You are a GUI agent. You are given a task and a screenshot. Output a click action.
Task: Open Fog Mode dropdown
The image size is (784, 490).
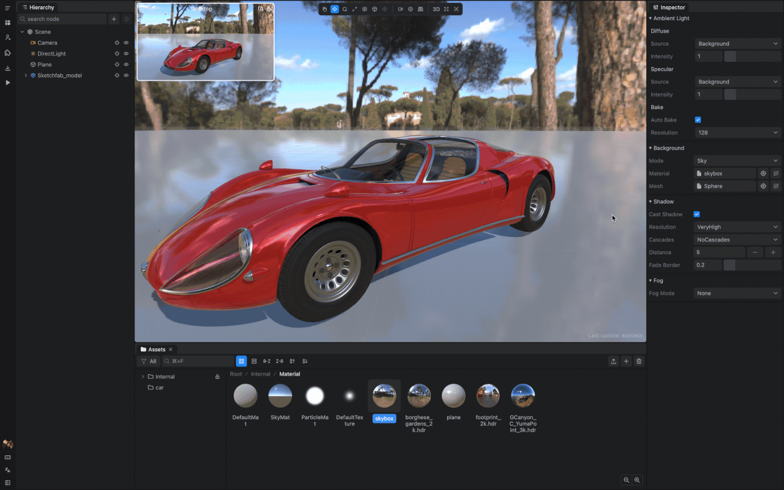pos(737,293)
